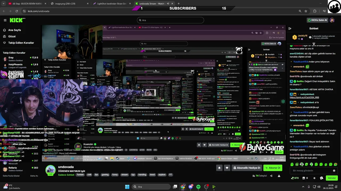The width and height of the screenshot is (341, 191).
Task: Open the weather widget on taskbar
Action: point(11,187)
